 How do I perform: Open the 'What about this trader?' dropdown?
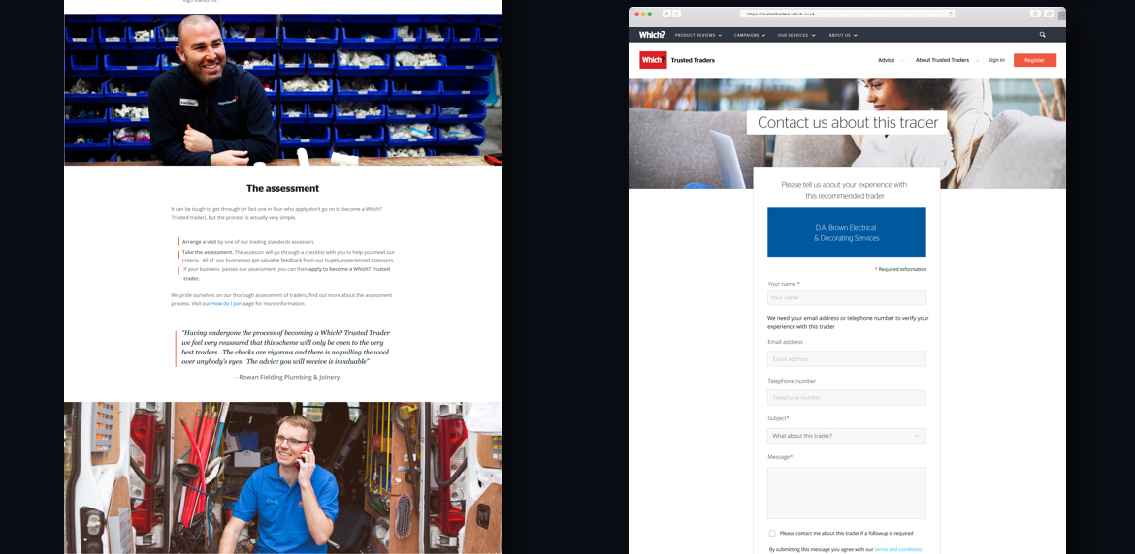846,436
